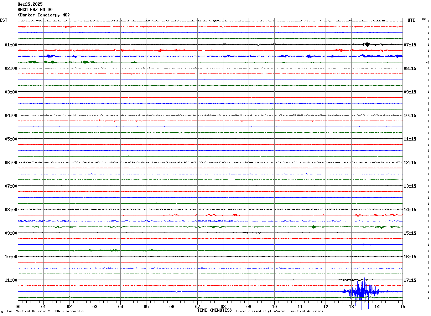
Task: Click the DC column header
Action: 424,19
